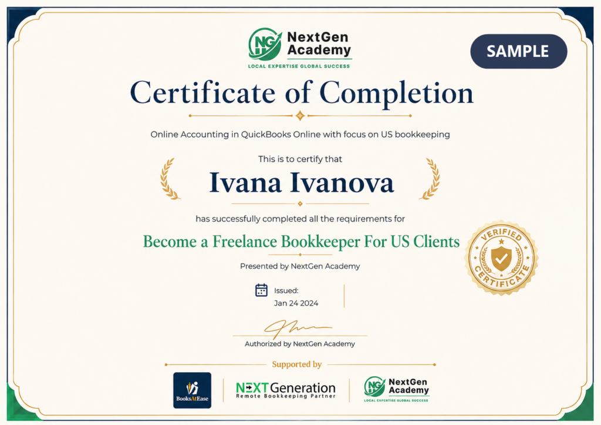
Task: Click the calendar icon beside Issued
Action: [x=261, y=290]
